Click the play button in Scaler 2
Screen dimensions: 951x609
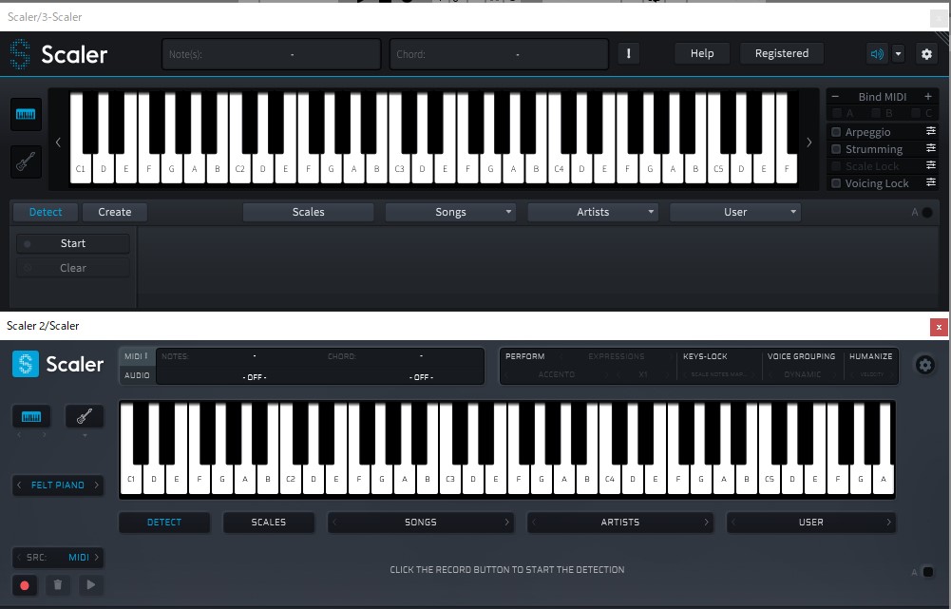pyautogui.click(x=91, y=585)
